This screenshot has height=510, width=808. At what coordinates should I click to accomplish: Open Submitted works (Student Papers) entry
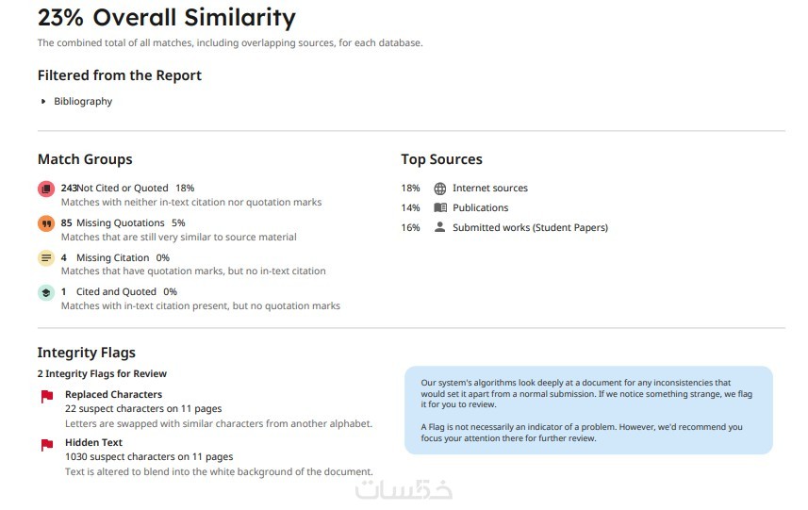[x=530, y=227]
